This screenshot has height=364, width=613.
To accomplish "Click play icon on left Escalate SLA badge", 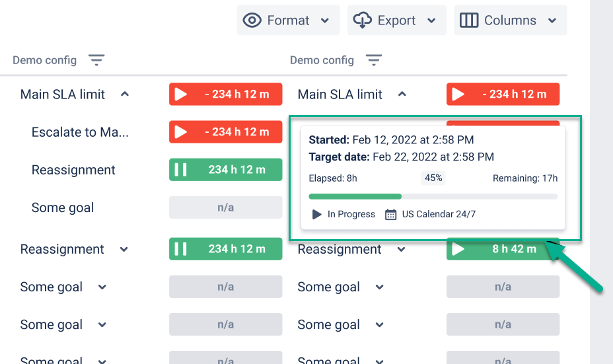I will tap(180, 132).
